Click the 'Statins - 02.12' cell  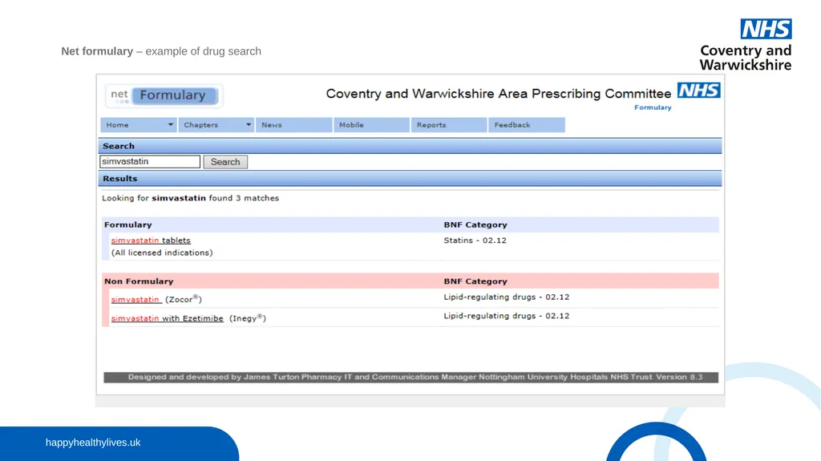click(x=475, y=241)
